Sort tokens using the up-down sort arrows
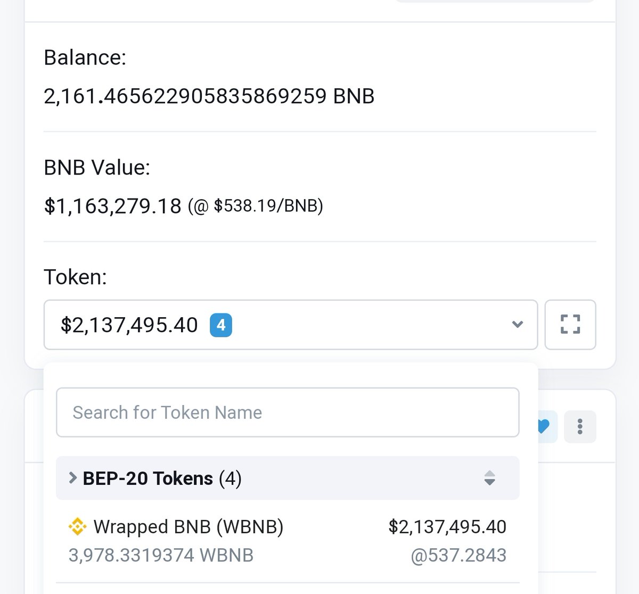This screenshot has height=594, width=639. (489, 478)
